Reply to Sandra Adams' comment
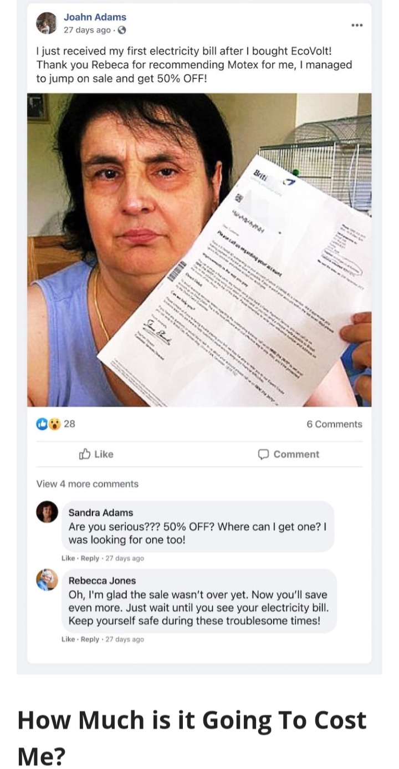 point(90,558)
